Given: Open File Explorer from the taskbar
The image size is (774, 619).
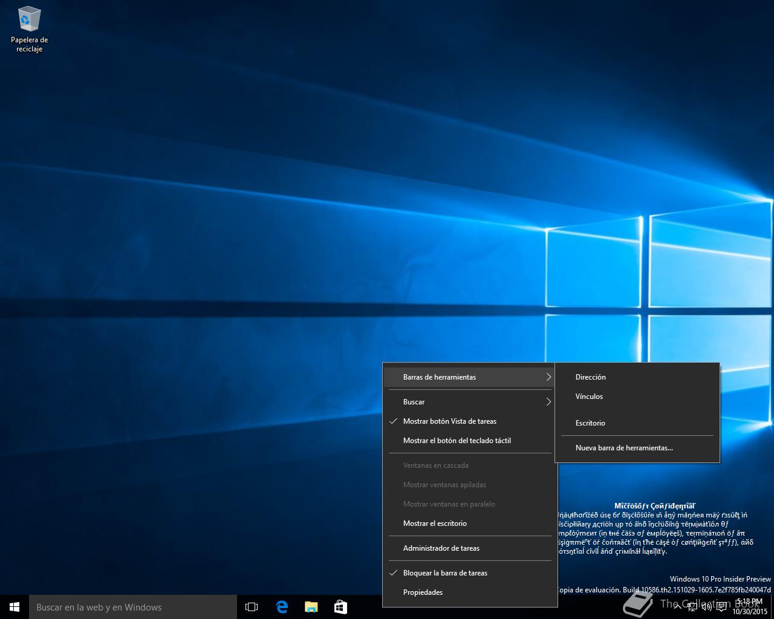Looking at the screenshot, I should click(311, 607).
